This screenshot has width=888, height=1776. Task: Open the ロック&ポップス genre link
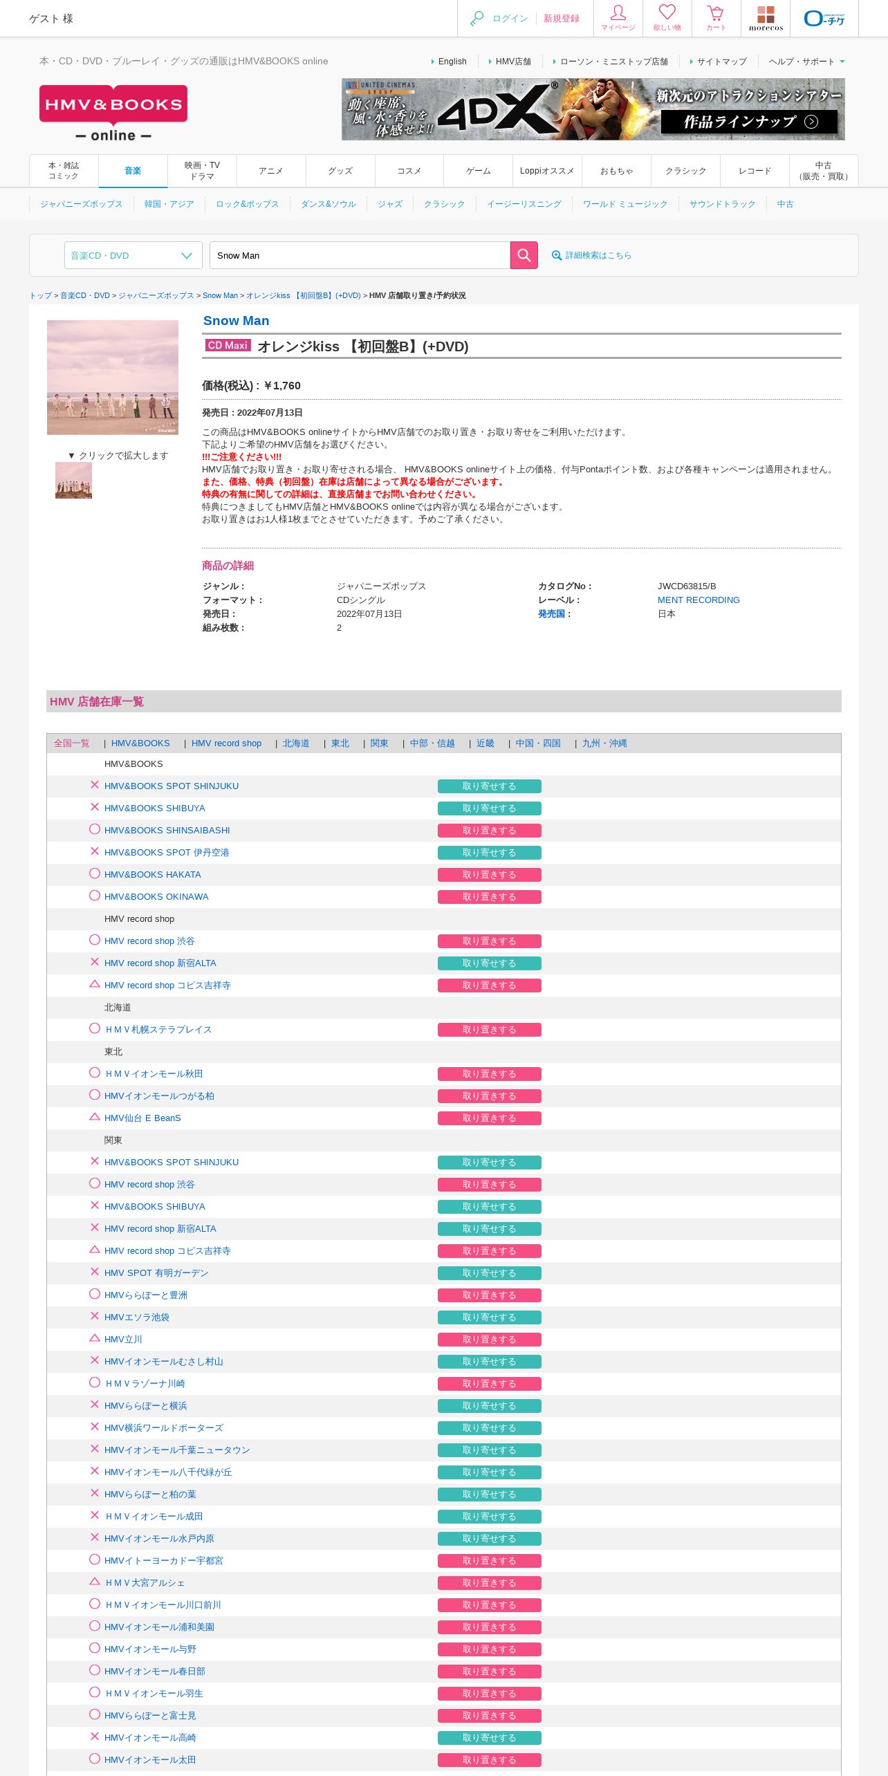(x=248, y=204)
